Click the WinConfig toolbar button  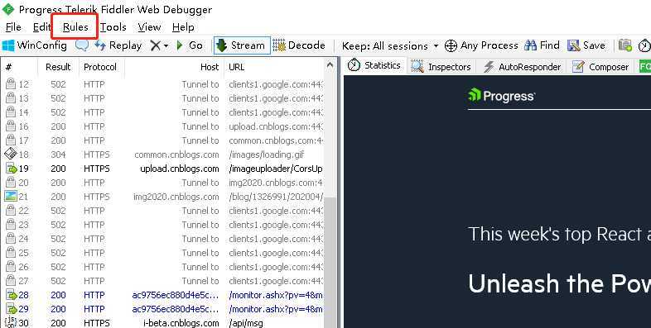click(x=35, y=45)
